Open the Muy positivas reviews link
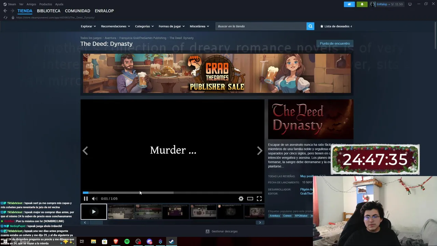 click(309, 176)
